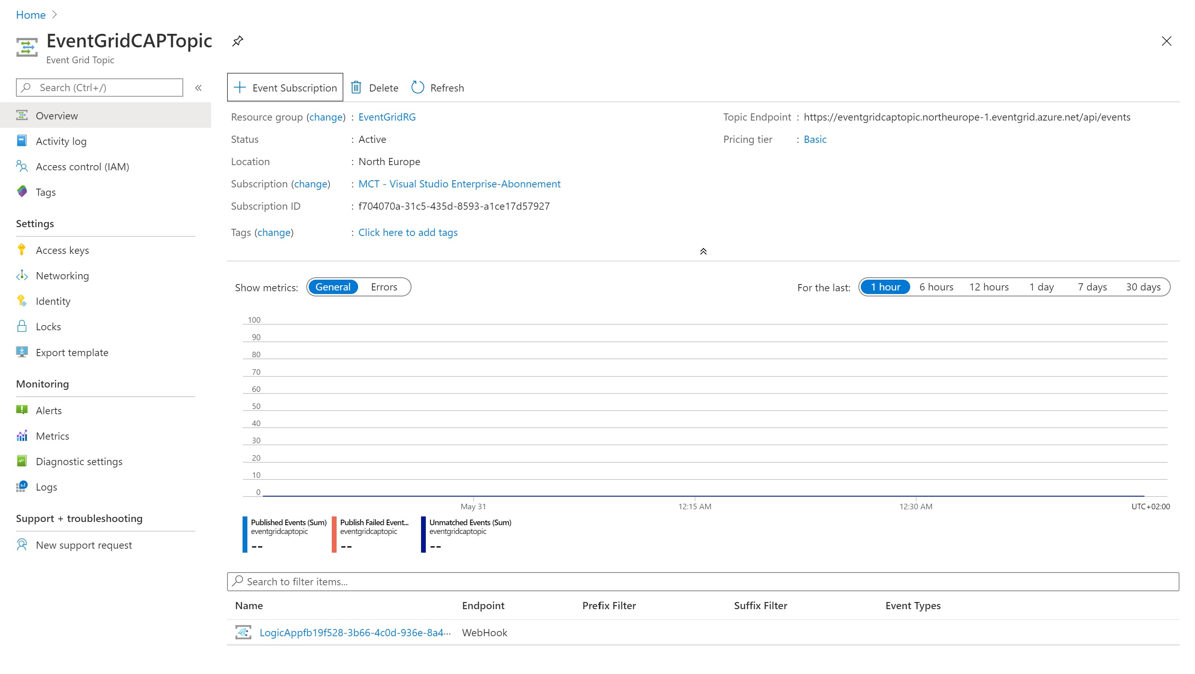Screen dimensions: 1195x674
Task: Select the 30 days time range
Action: (1143, 287)
